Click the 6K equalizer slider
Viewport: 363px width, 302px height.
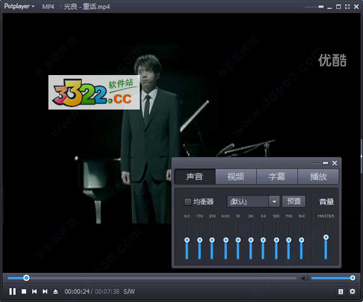tap(263, 240)
